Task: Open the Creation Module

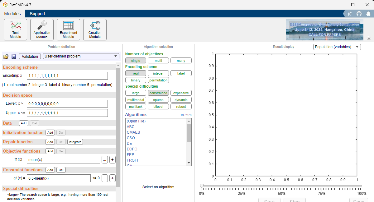Action: point(95,30)
